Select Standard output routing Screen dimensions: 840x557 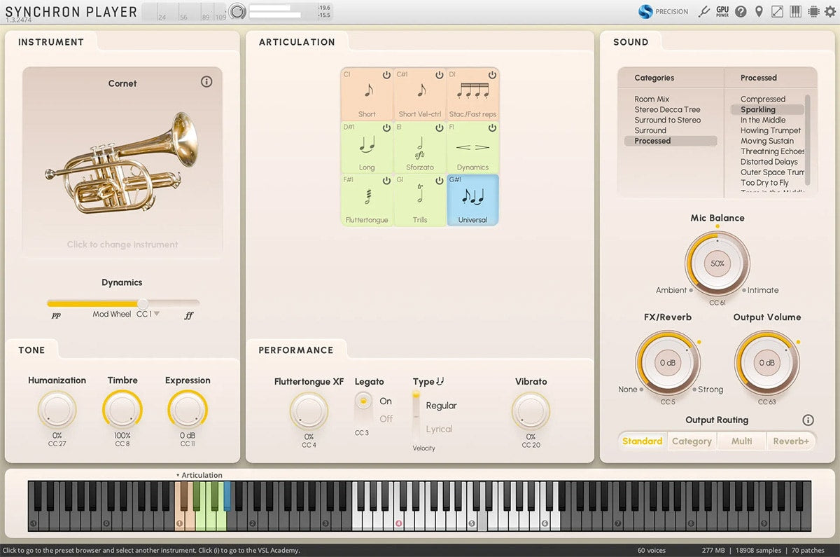point(643,441)
